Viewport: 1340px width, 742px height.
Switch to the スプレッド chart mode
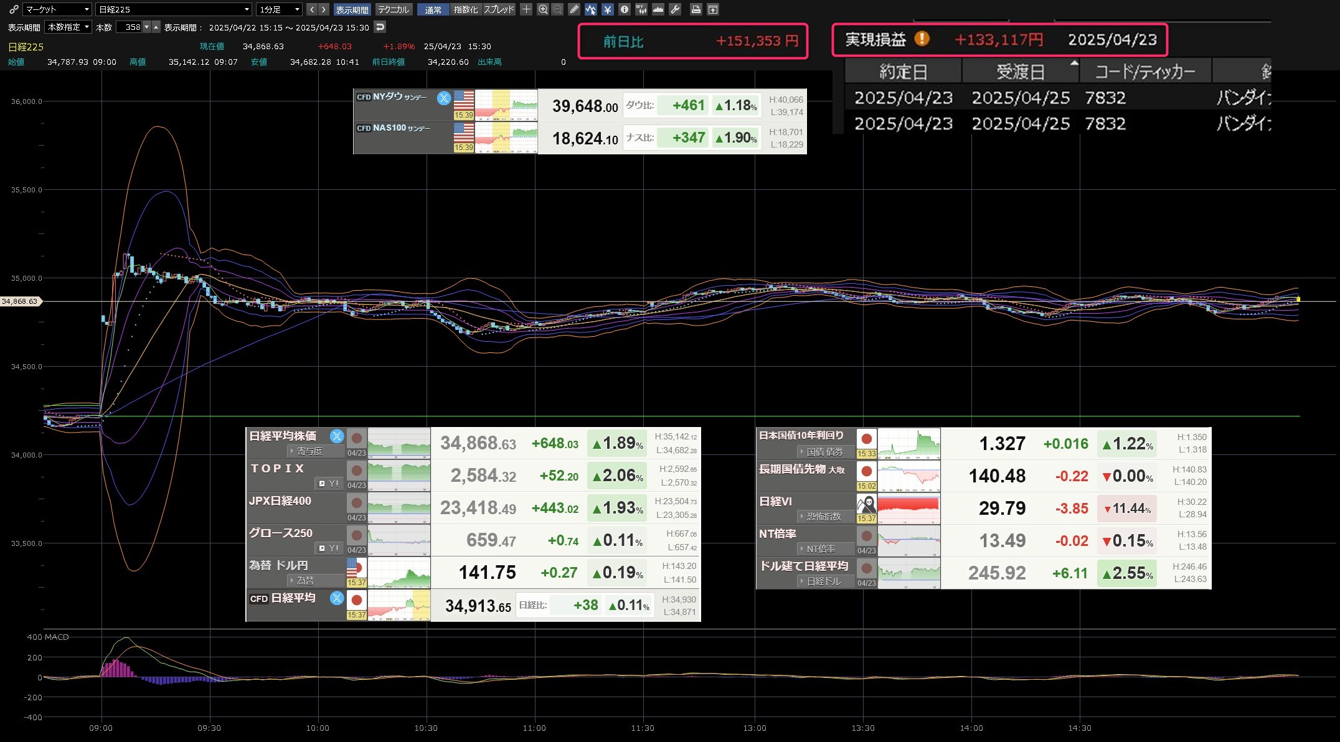click(x=499, y=9)
